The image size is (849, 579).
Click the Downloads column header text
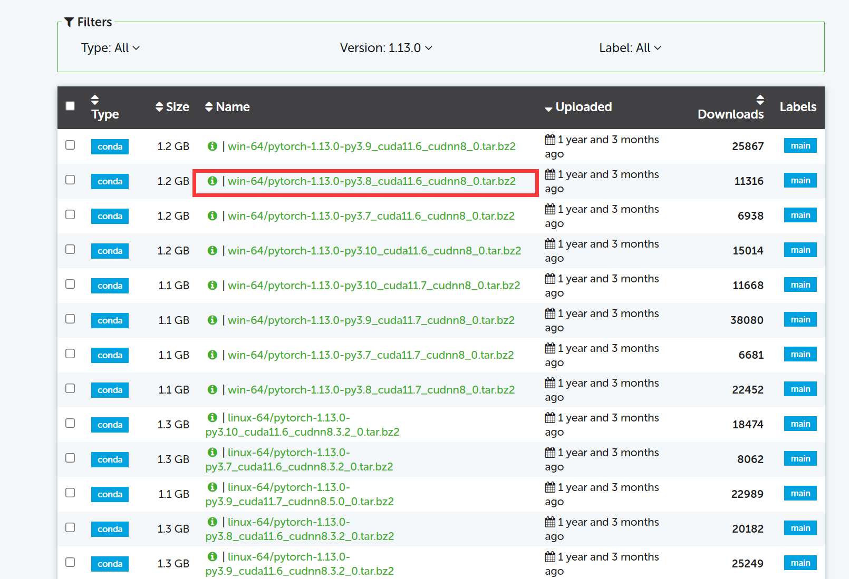(x=730, y=114)
